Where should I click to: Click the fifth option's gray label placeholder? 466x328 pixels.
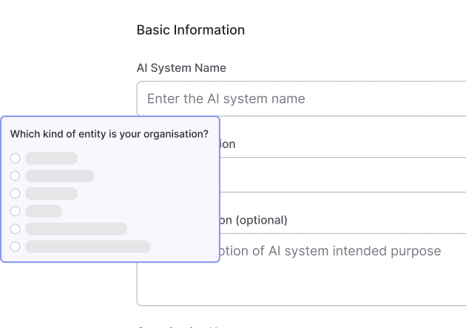coord(75,229)
